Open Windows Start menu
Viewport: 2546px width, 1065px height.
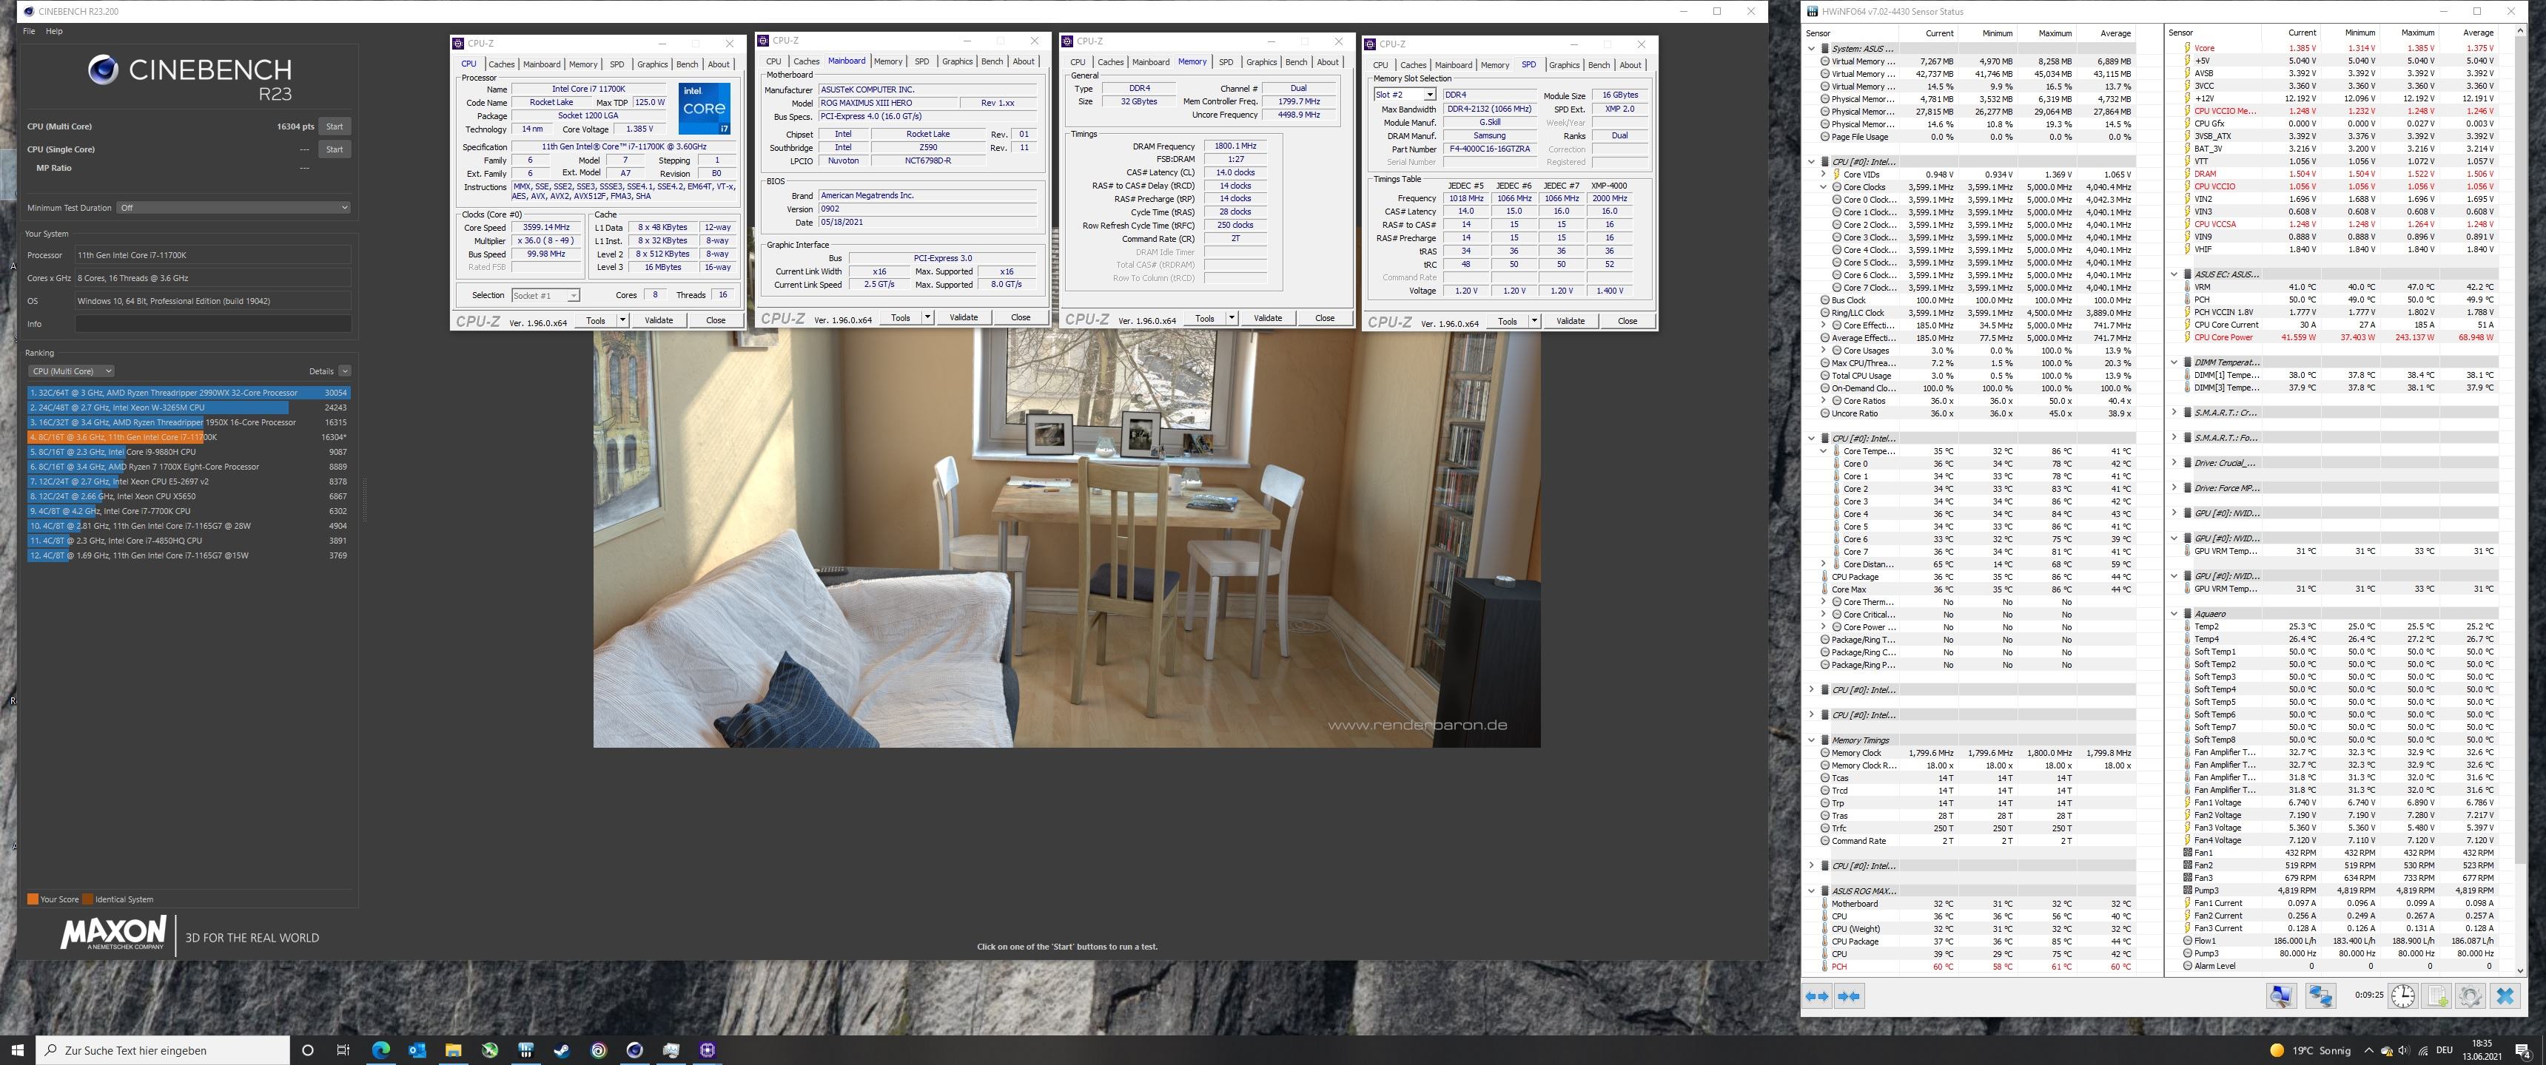pos(17,1049)
